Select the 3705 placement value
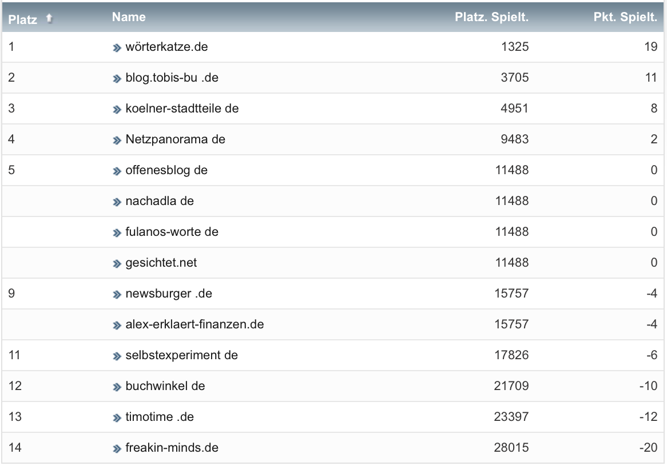The image size is (667, 466). coord(515,78)
